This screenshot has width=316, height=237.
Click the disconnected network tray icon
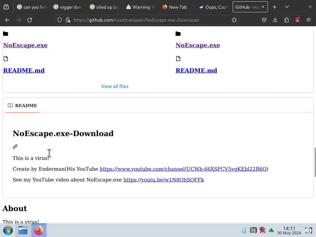[x=262, y=230]
